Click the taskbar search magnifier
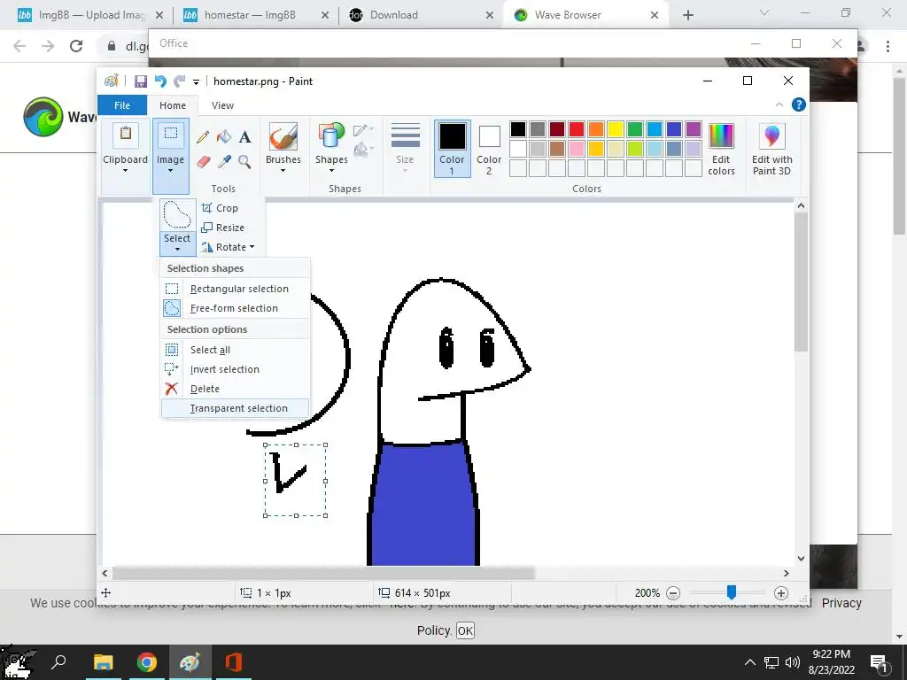 58,662
